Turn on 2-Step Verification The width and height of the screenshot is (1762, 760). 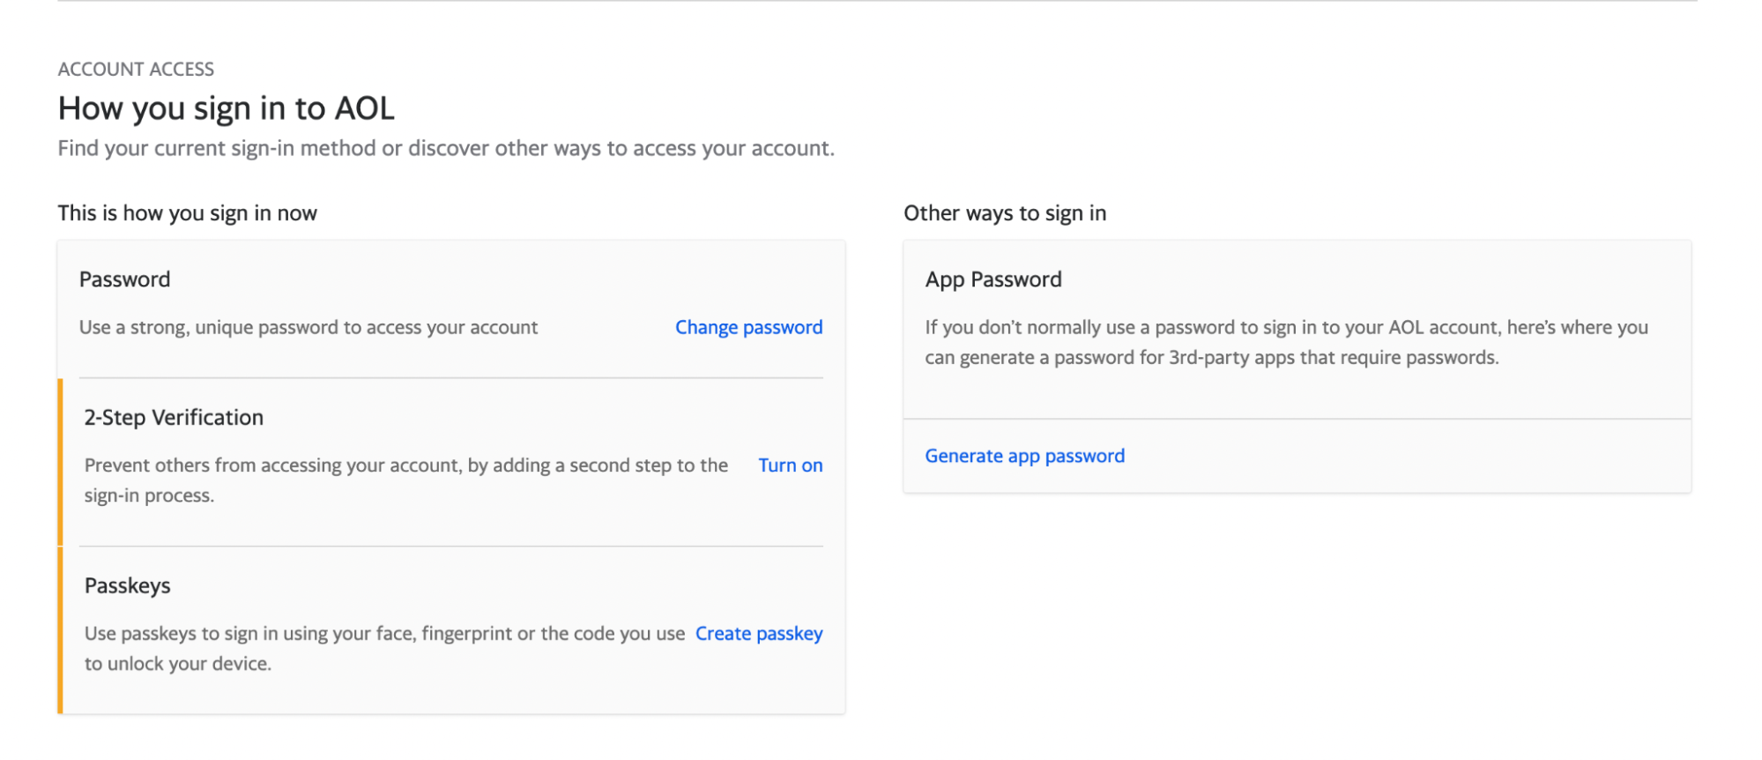coord(789,465)
